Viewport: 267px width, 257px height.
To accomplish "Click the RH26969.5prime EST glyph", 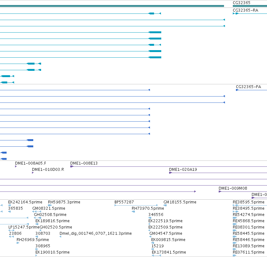I will coord(18,243).
